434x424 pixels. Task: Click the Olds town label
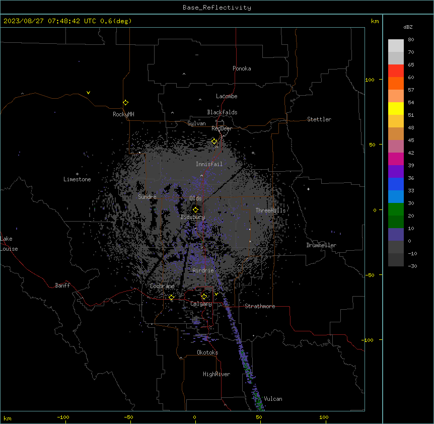tap(195, 198)
